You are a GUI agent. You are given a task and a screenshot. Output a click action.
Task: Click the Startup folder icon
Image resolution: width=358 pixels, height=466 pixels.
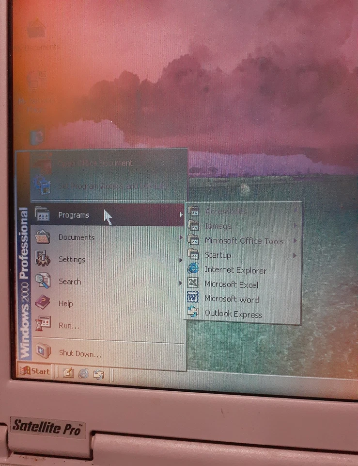point(193,255)
